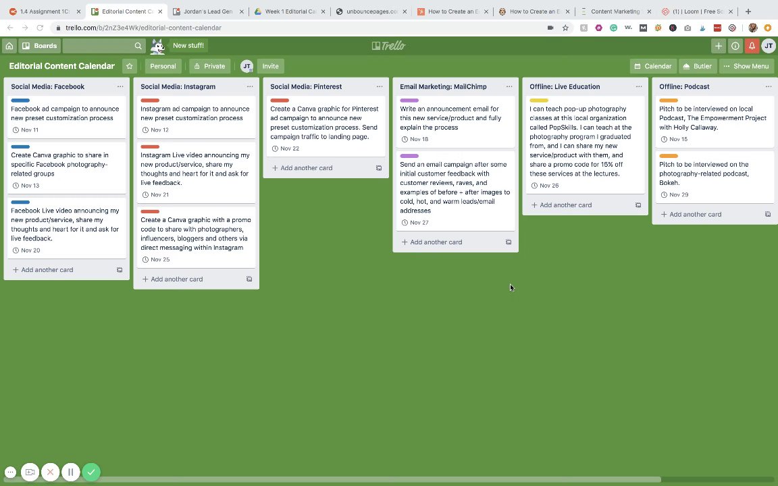Click card template icon in Live Education list
This screenshot has height=486, width=778.
[638, 205]
